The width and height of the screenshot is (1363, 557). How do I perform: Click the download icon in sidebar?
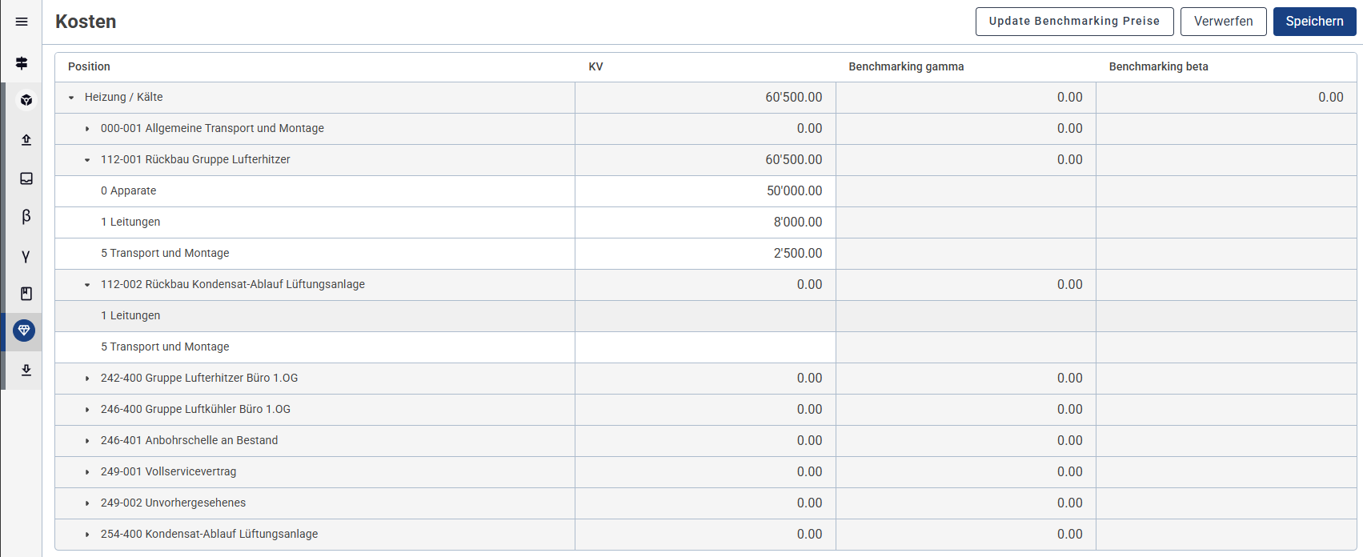pos(26,370)
